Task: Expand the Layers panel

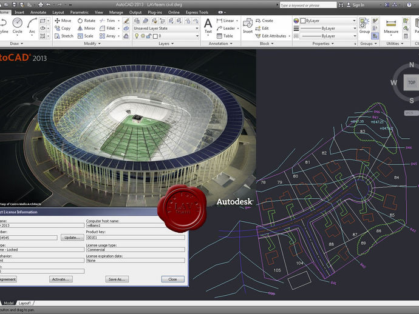Action: 166,44
